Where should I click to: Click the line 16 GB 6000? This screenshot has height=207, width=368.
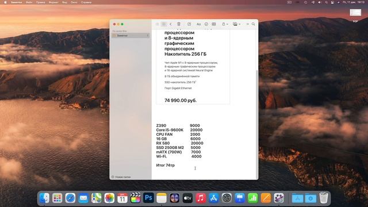[178, 139]
